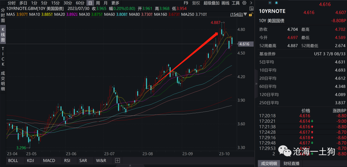Open the 画线 drawing tools
The height and width of the screenshot is (167, 347).
(225, 3)
